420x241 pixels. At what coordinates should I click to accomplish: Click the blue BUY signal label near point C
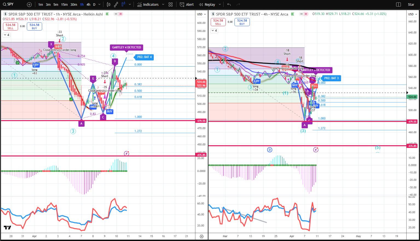pos(110,111)
